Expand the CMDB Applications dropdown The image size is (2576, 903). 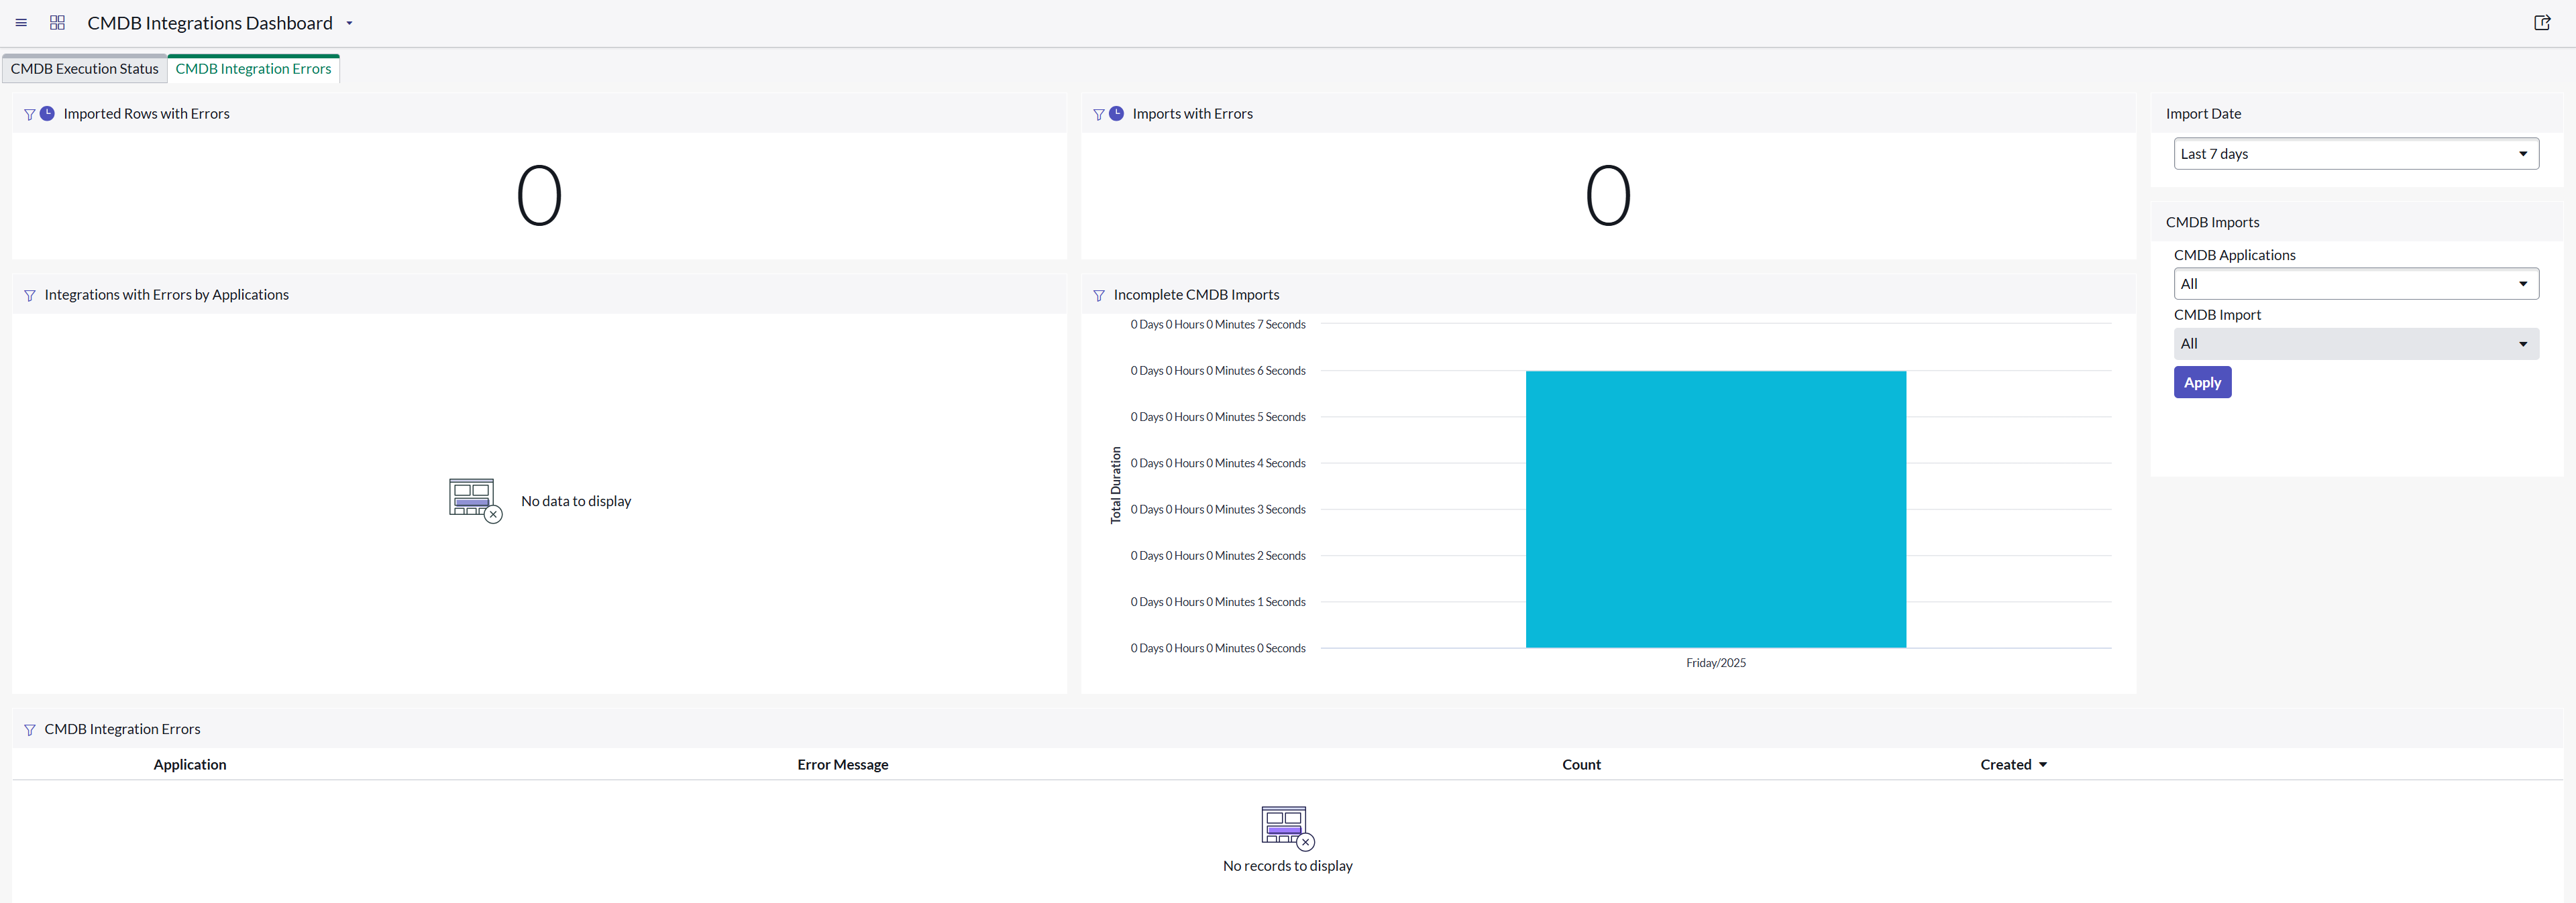point(2355,284)
